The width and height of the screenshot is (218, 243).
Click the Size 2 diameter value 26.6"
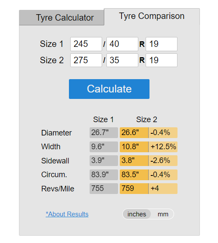tap(134, 132)
